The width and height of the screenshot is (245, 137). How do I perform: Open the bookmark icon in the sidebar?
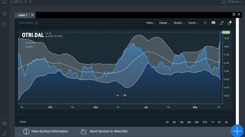point(5,25)
